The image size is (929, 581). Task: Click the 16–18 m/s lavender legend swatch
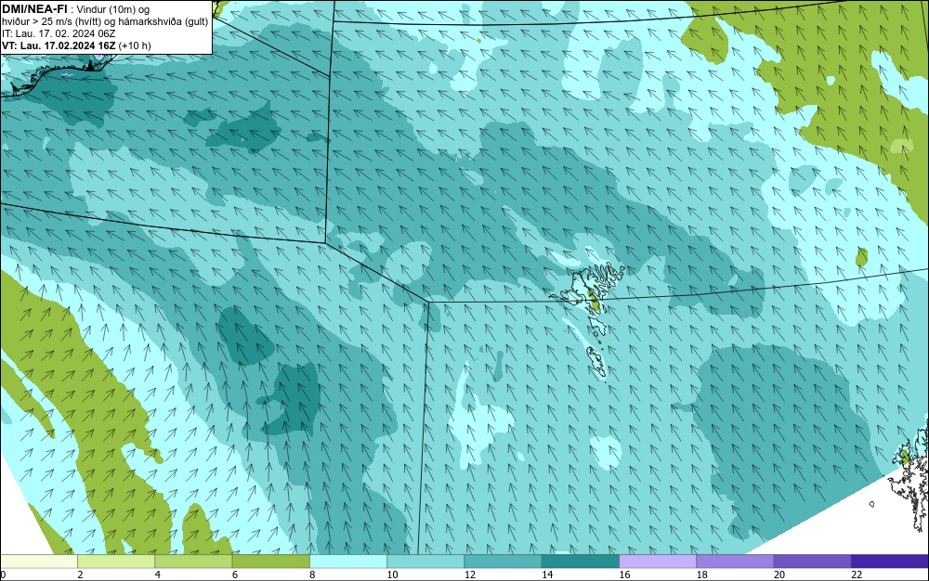(658, 562)
